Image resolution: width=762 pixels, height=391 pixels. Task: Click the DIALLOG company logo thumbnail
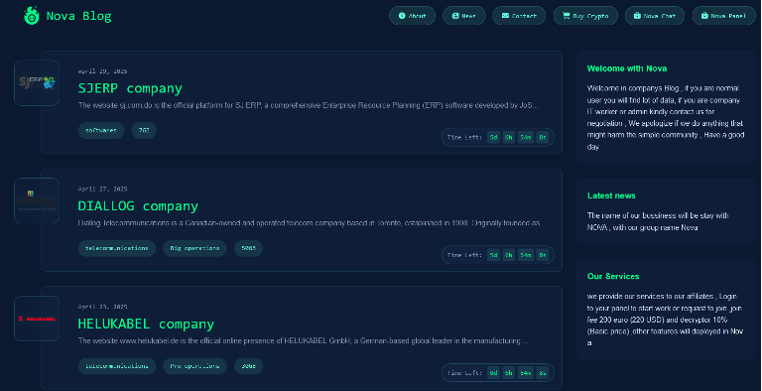pyautogui.click(x=37, y=200)
